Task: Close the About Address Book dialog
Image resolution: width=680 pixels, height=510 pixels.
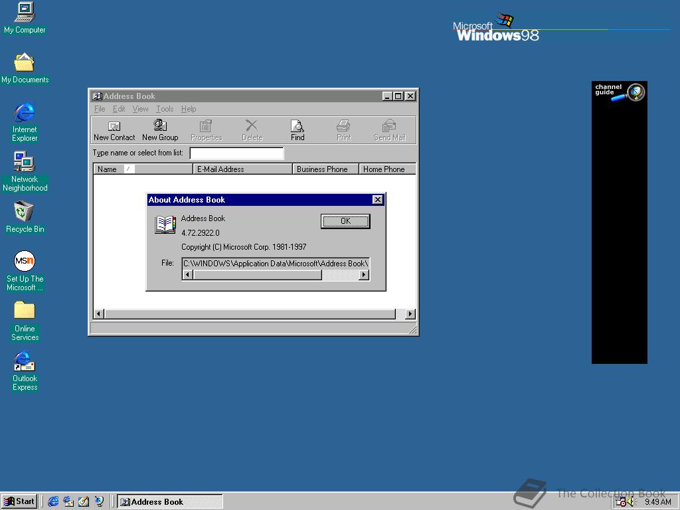Action: (378, 199)
